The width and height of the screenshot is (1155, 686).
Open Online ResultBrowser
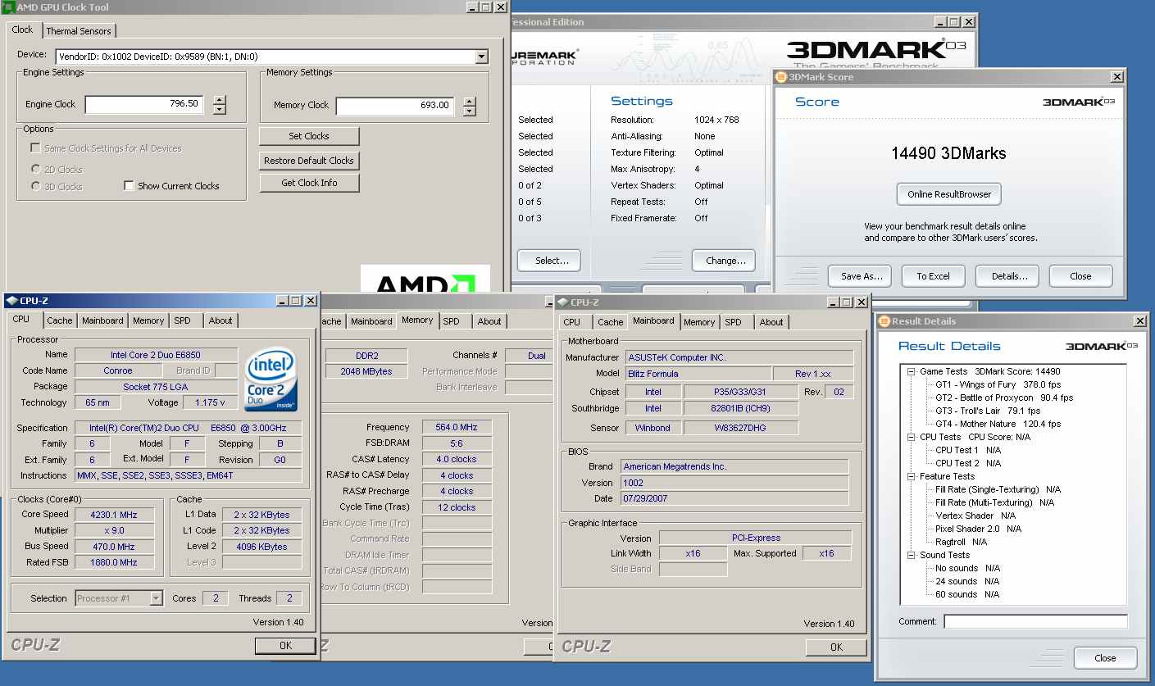click(x=949, y=194)
